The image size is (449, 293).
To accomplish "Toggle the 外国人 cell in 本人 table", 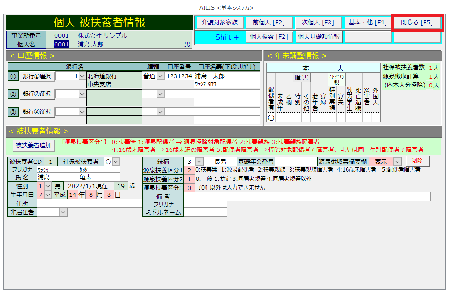I will (375, 117).
